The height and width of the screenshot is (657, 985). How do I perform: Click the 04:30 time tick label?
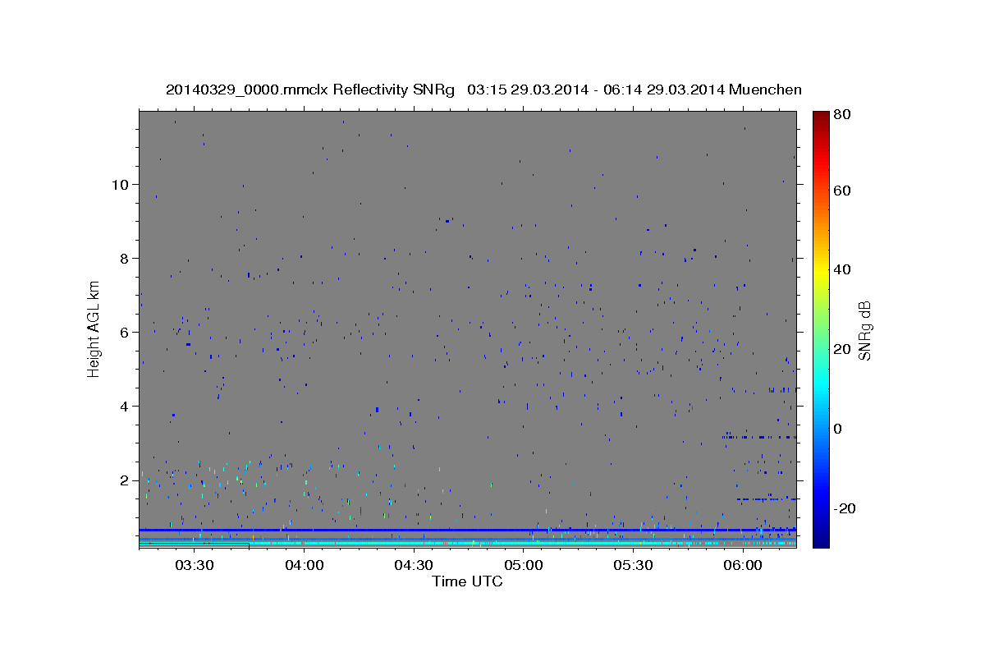(414, 565)
